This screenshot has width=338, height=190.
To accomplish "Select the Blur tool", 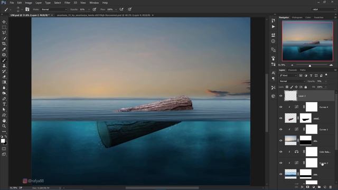I will tap(4, 88).
